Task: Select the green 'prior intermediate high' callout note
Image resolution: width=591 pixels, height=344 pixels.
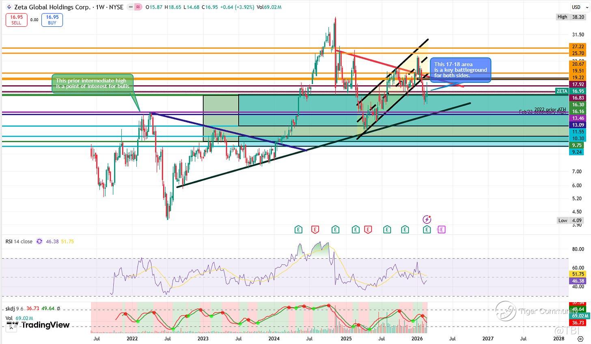Action: (93, 83)
